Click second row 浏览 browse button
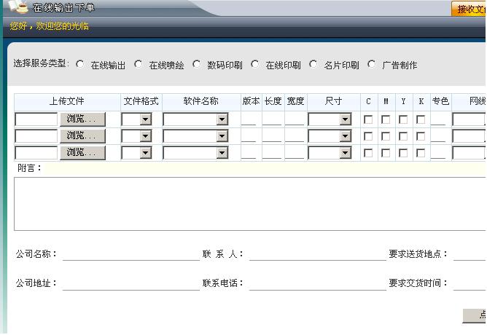 pyautogui.click(x=82, y=136)
